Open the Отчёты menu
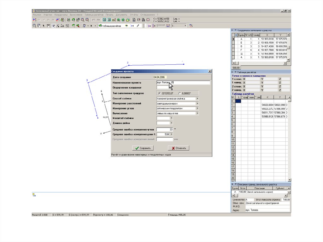Image resolution: width=323 pixels, height=242 pixels. [x=134, y=15]
